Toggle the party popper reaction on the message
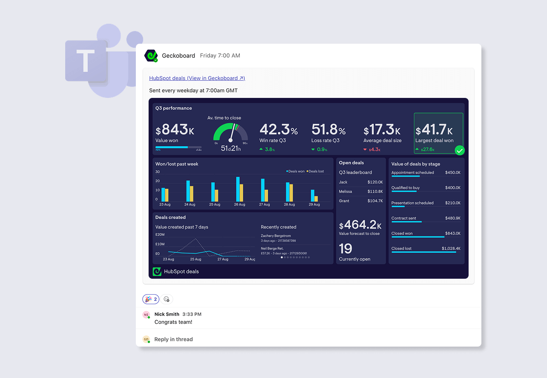 [150, 299]
